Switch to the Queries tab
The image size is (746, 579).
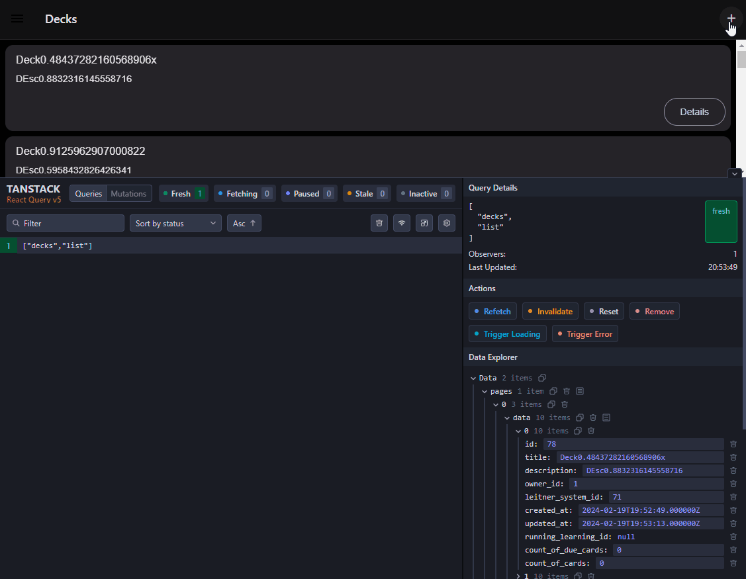tap(89, 194)
